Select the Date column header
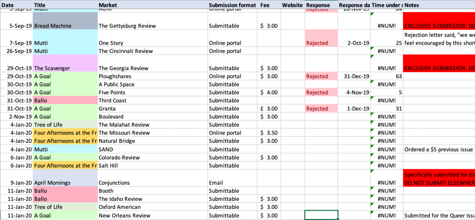 point(16,5)
